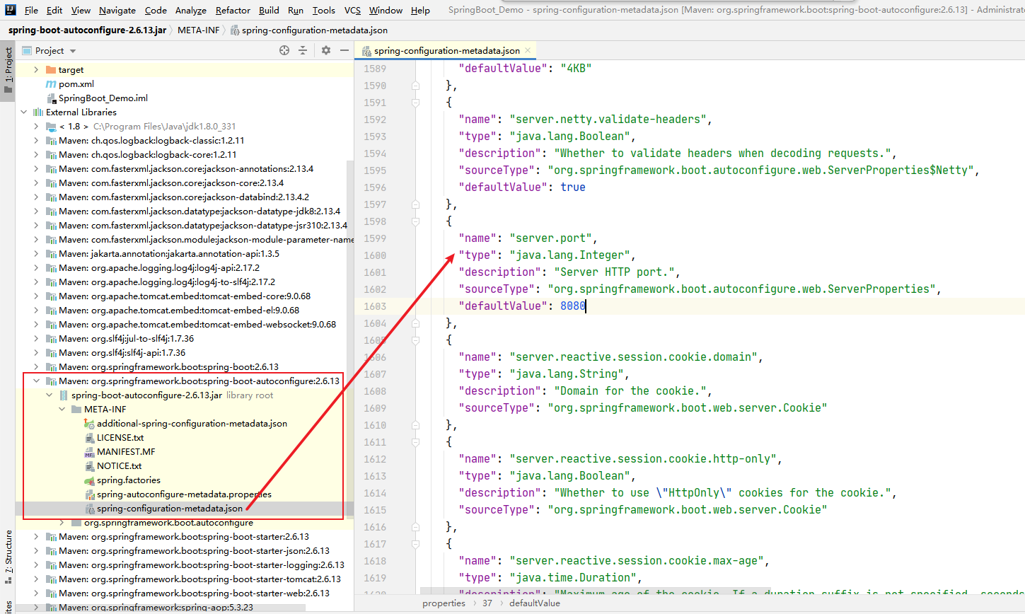
Task: Click line number 1603 in gutter
Action: tap(375, 306)
